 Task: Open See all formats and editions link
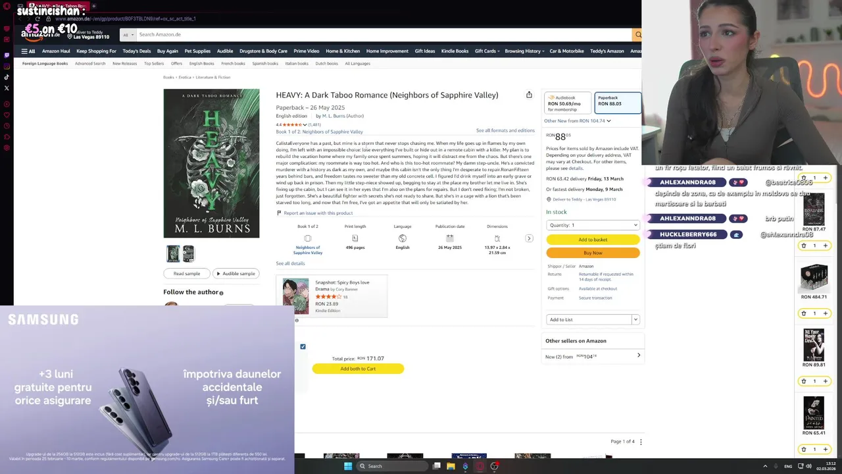505,130
